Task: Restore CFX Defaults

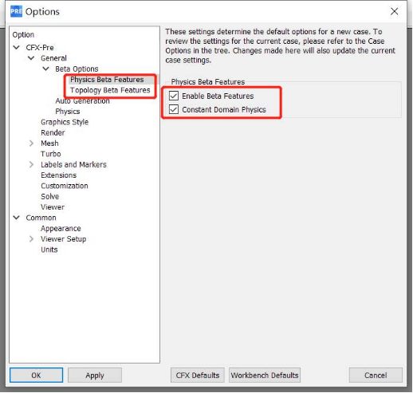Action: (x=198, y=375)
